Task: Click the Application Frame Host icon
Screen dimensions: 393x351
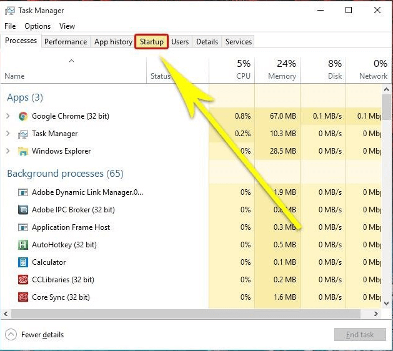Action: coord(23,227)
